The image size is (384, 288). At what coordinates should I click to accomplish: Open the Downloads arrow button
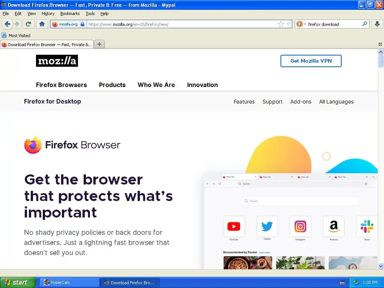click(x=377, y=24)
